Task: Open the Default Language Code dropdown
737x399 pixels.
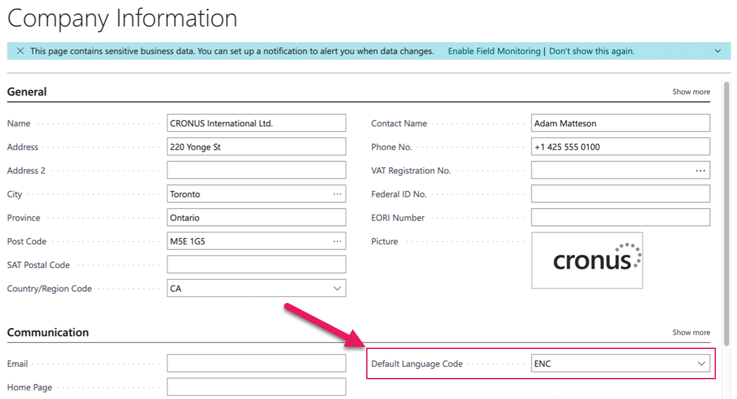Action: 701,363
